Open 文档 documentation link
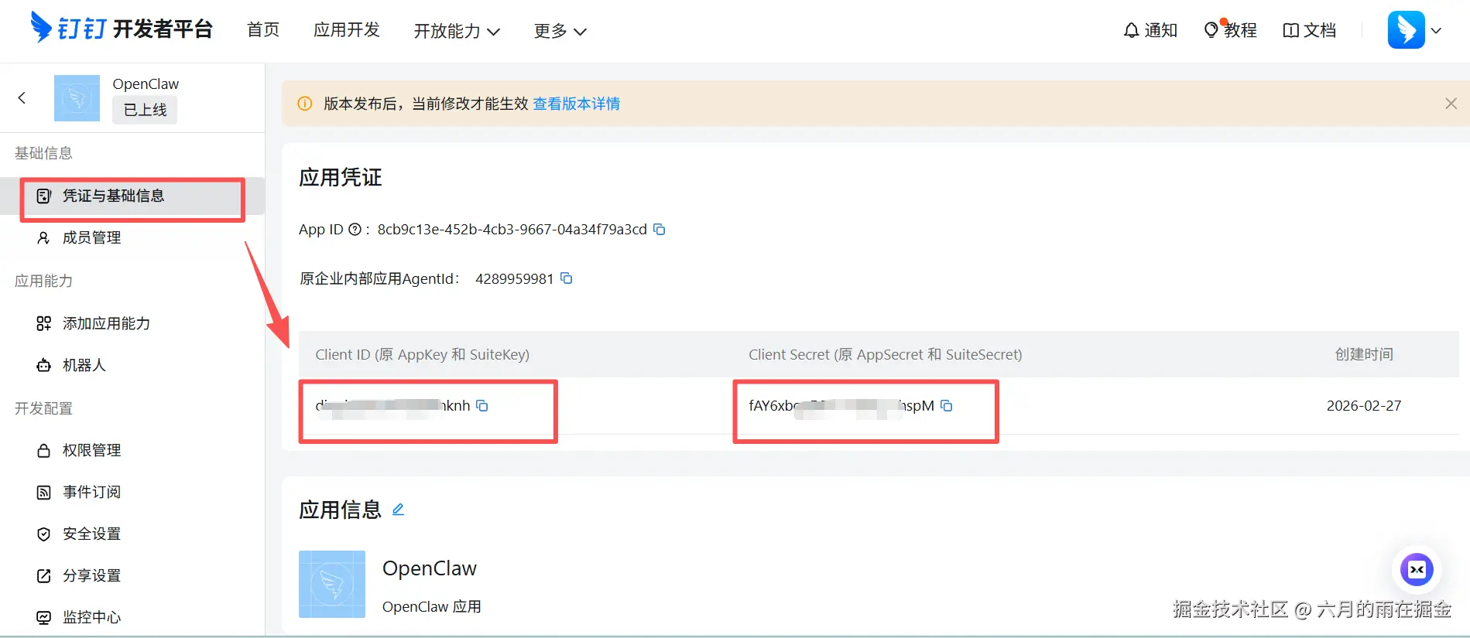This screenshot has width=1470, height=638. 1310,30
